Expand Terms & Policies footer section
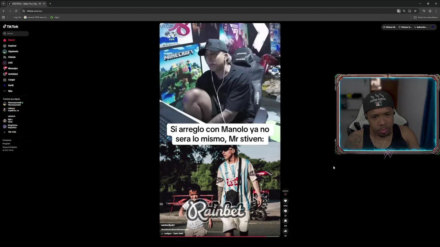This screenshot has width=440, height=247. [10, 147]
